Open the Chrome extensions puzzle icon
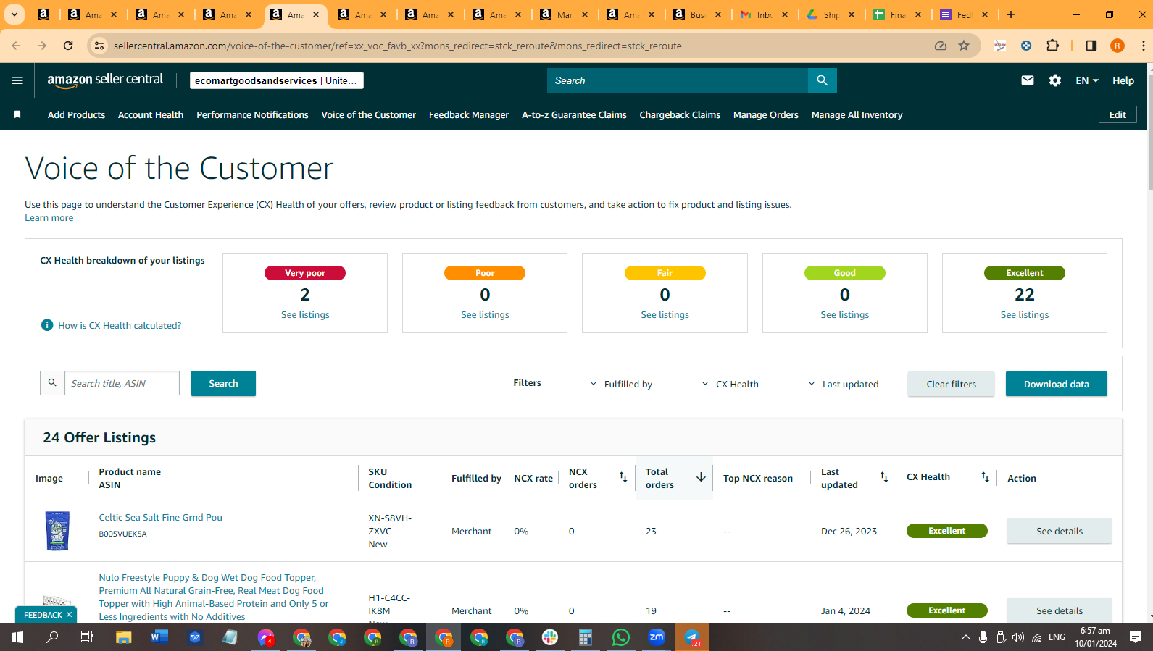The height and width of the screenshot is (651, 1153). pos(1053,46)
